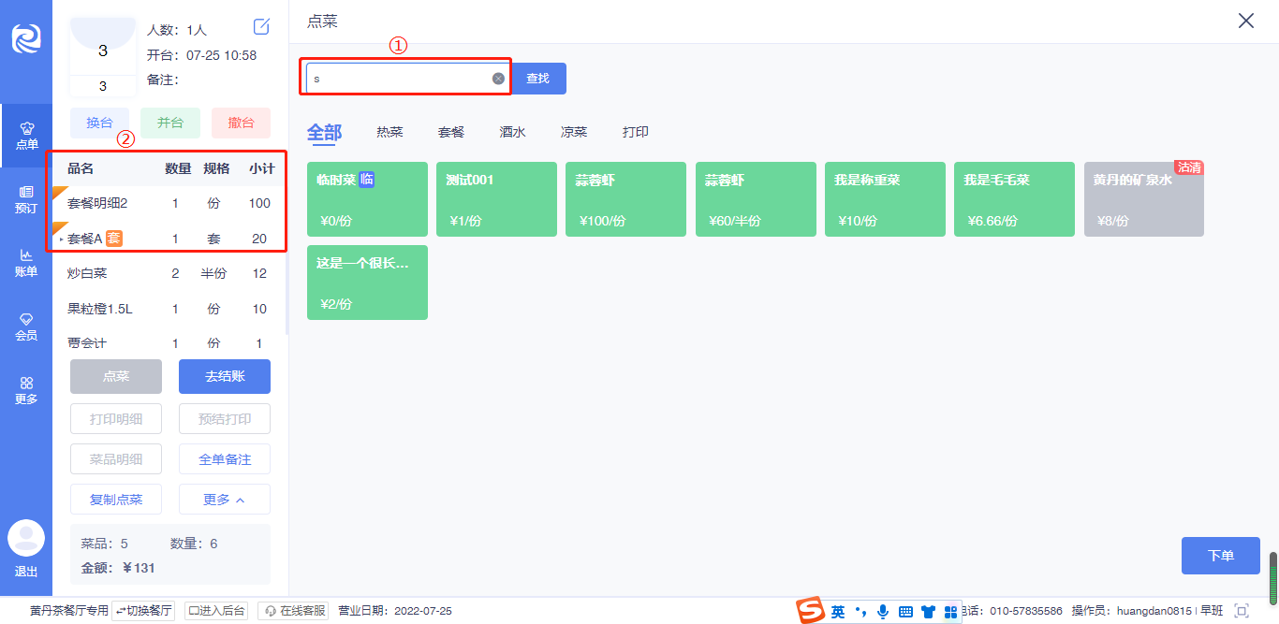Click the 并台 merge table button
The width and height of the screenshot is (1279, 624).
pyautogui.click(x=170, y=123)
